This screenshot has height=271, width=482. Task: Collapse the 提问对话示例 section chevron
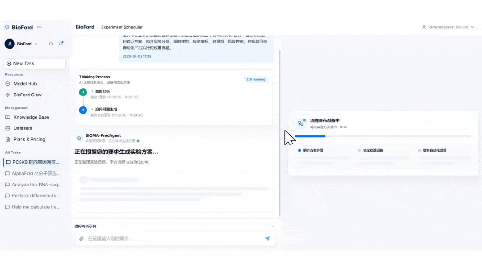(x=272, y=226)
